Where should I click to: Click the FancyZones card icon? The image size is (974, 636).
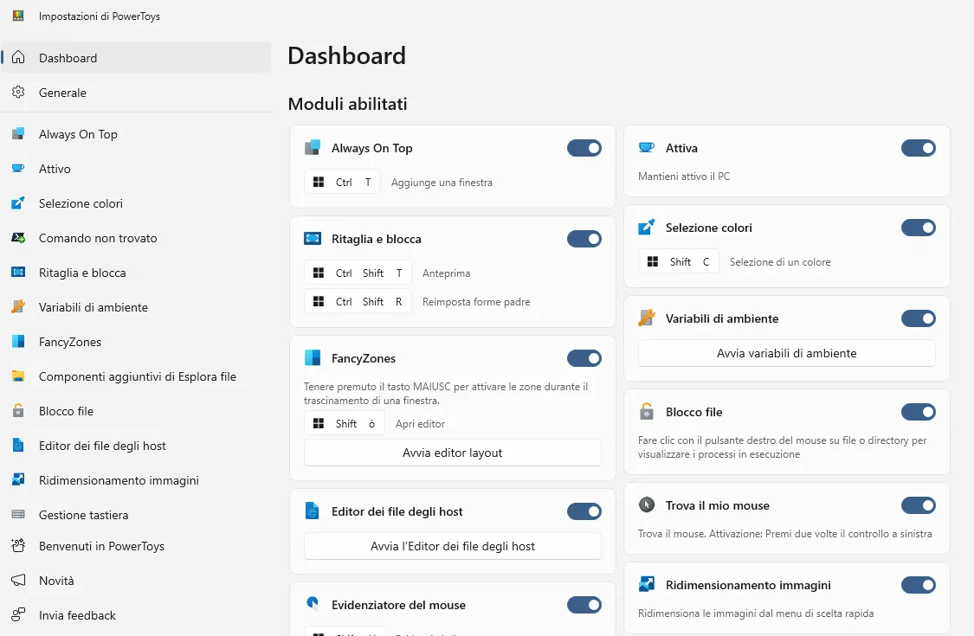coord(313,357)
